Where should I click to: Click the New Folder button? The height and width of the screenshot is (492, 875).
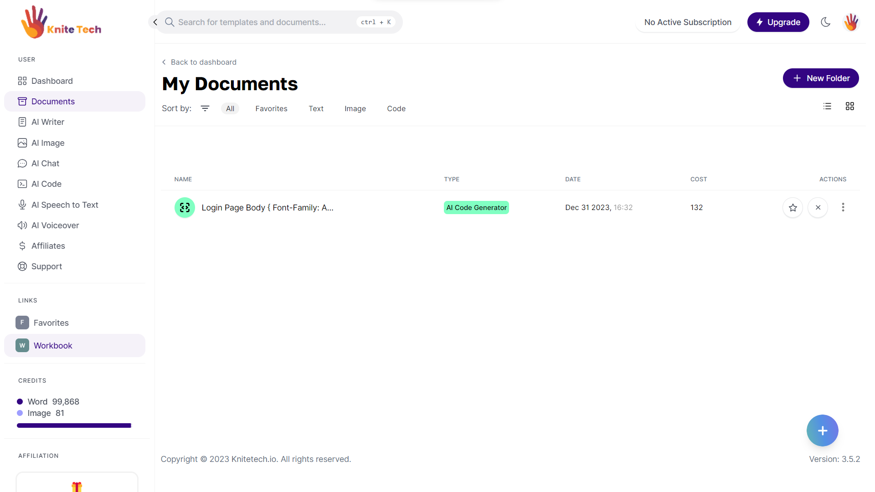[821, 78]
